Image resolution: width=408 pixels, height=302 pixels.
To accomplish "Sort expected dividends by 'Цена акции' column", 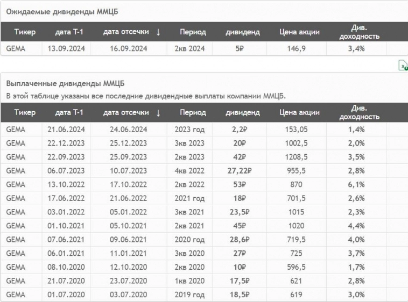I will (299, 32).
